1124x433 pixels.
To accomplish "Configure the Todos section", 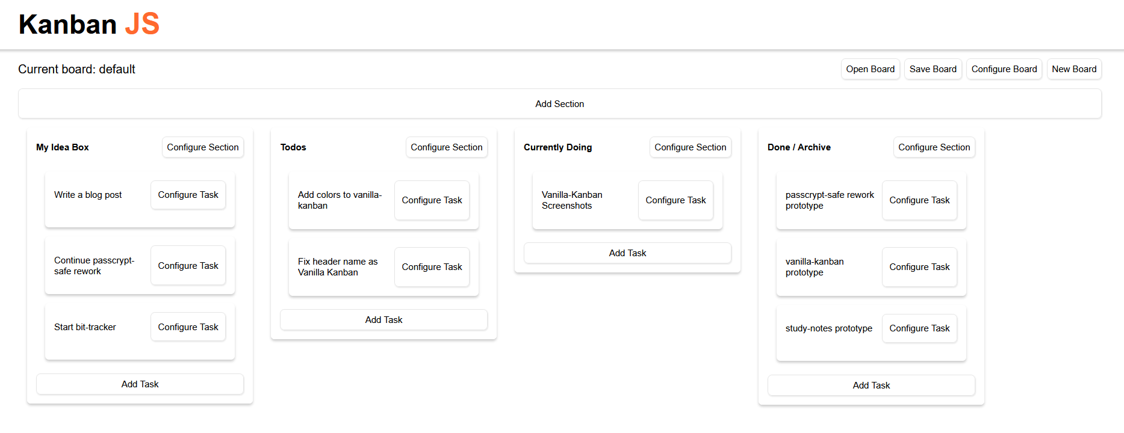I will click(x=446, y=147).
